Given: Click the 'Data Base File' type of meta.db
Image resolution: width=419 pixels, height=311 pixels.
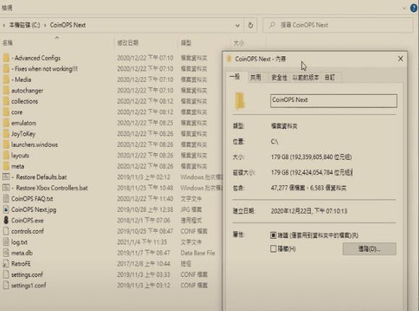Looking at the screenshot, I should click(x=198, y=253).
